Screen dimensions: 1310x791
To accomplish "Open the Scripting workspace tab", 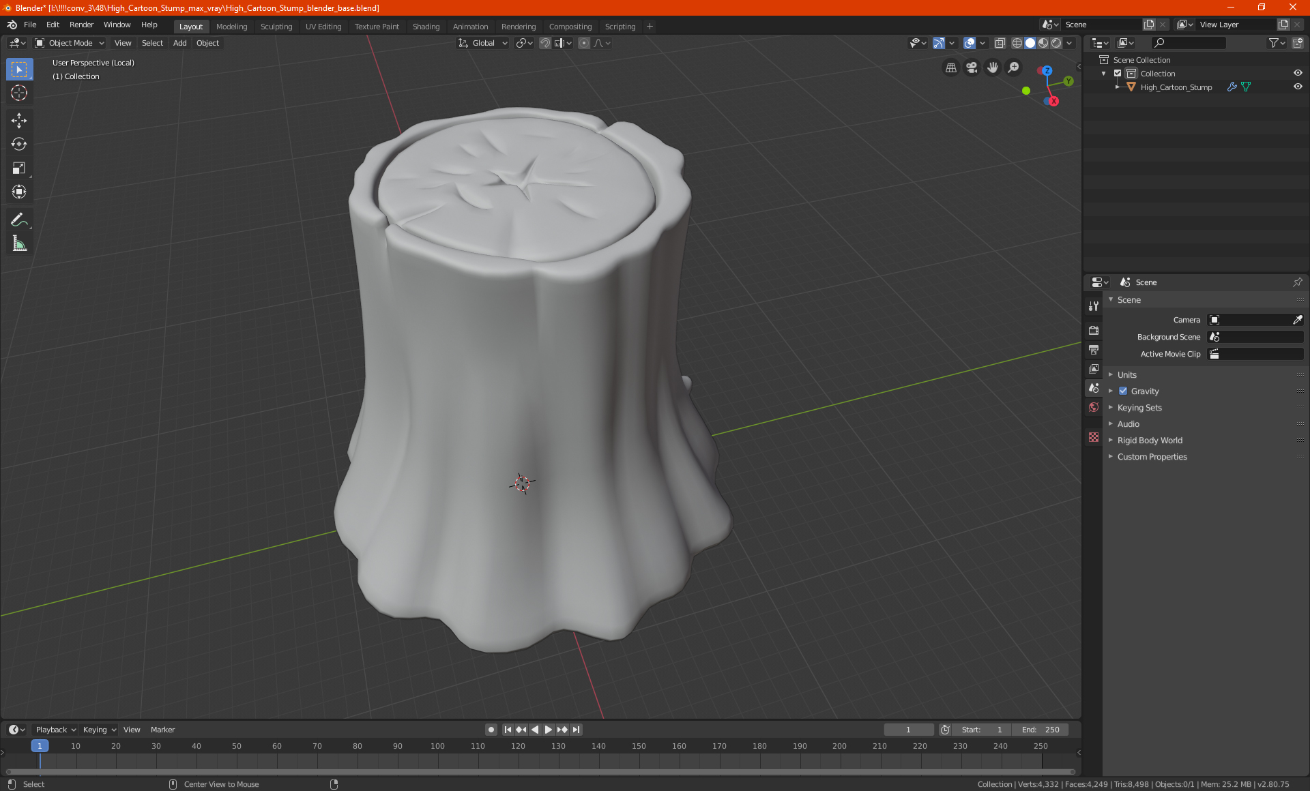I will (620, 25).
